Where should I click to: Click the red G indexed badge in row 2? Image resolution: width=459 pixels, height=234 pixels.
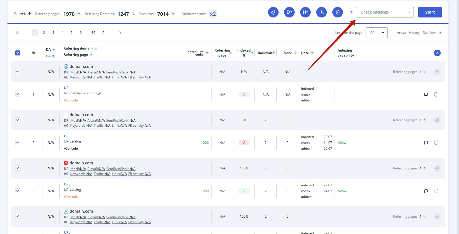coord(244,143)
